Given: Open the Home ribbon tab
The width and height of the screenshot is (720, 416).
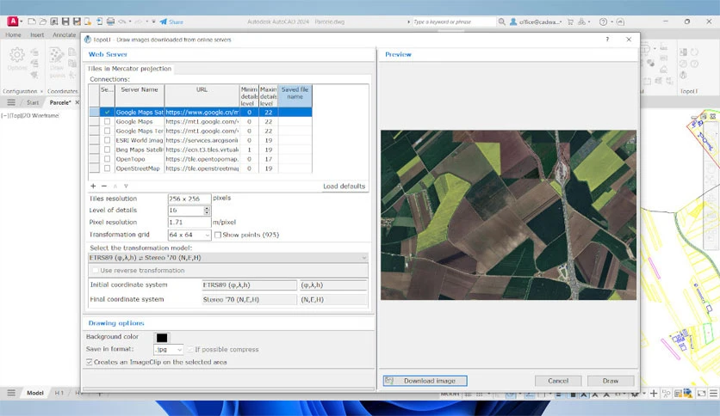Looking at the screenshot, I should [13, 35].
